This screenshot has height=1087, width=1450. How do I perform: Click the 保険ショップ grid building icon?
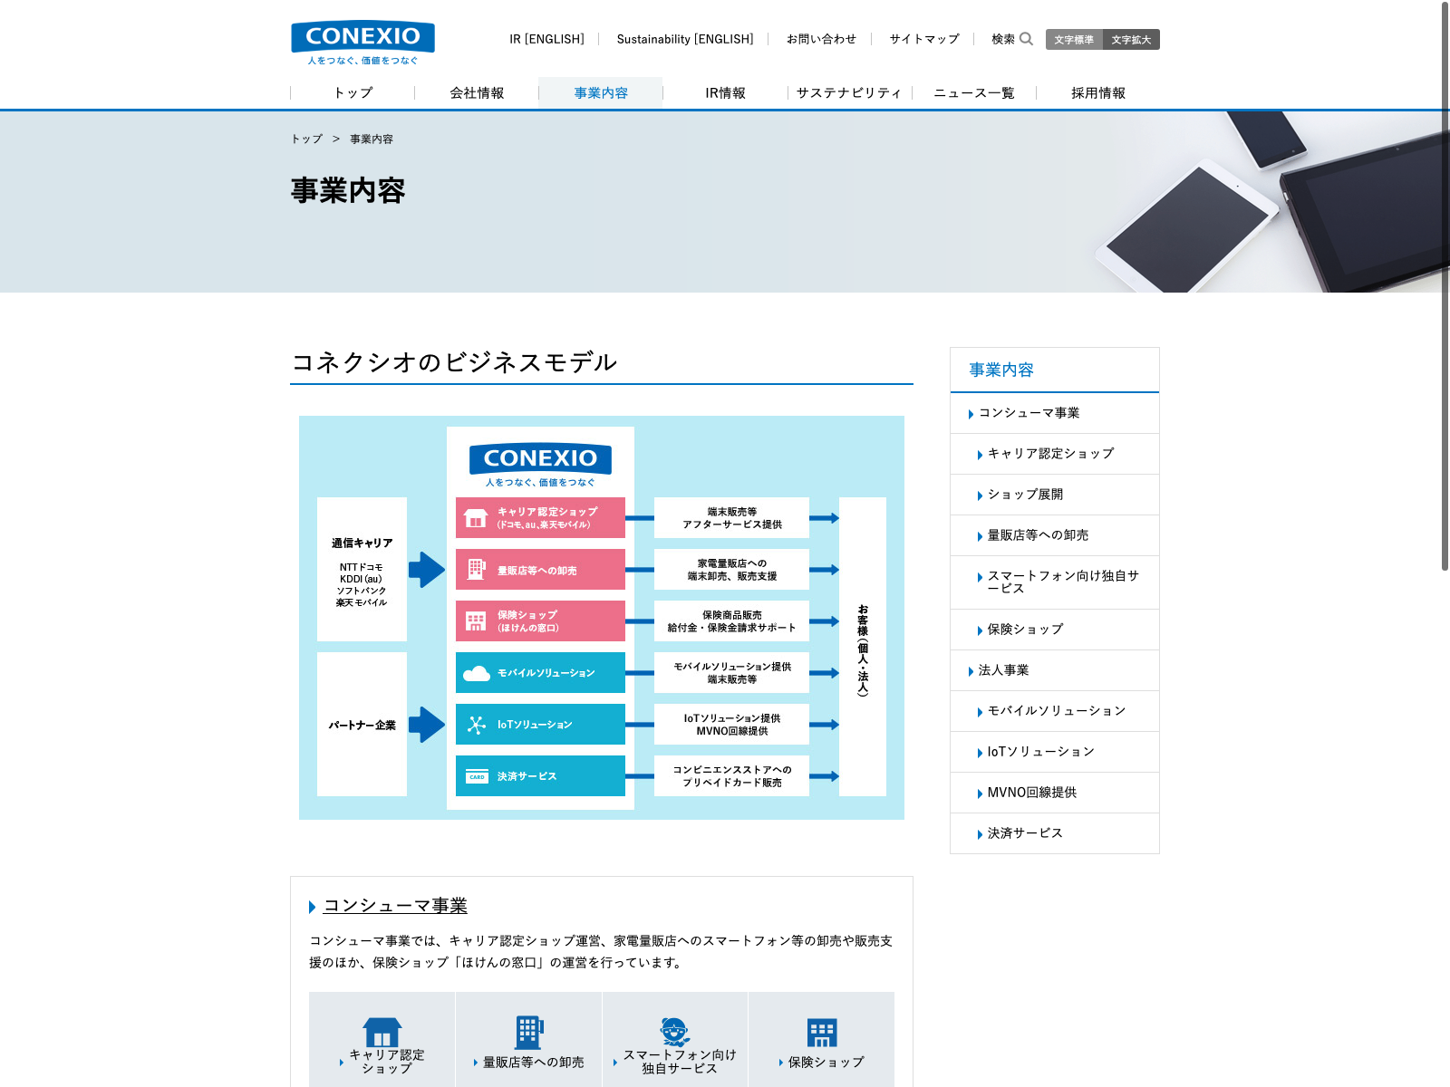(x=821, y=1033)
